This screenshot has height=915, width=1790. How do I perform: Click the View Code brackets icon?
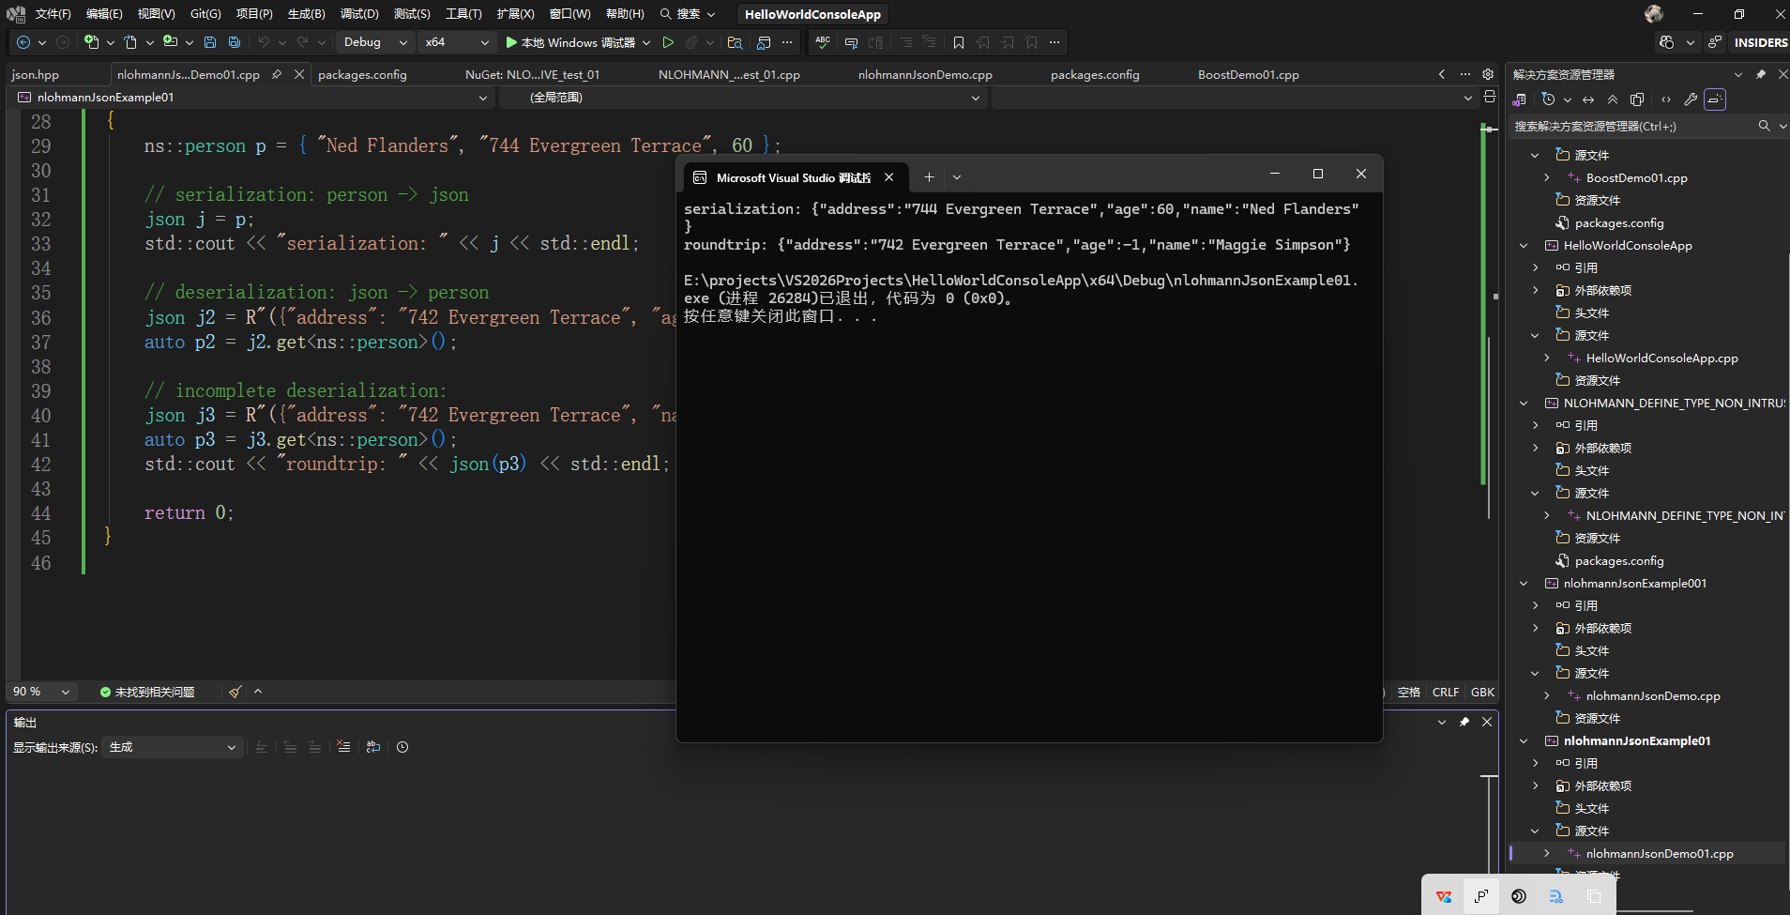[x=1666, y=99]
